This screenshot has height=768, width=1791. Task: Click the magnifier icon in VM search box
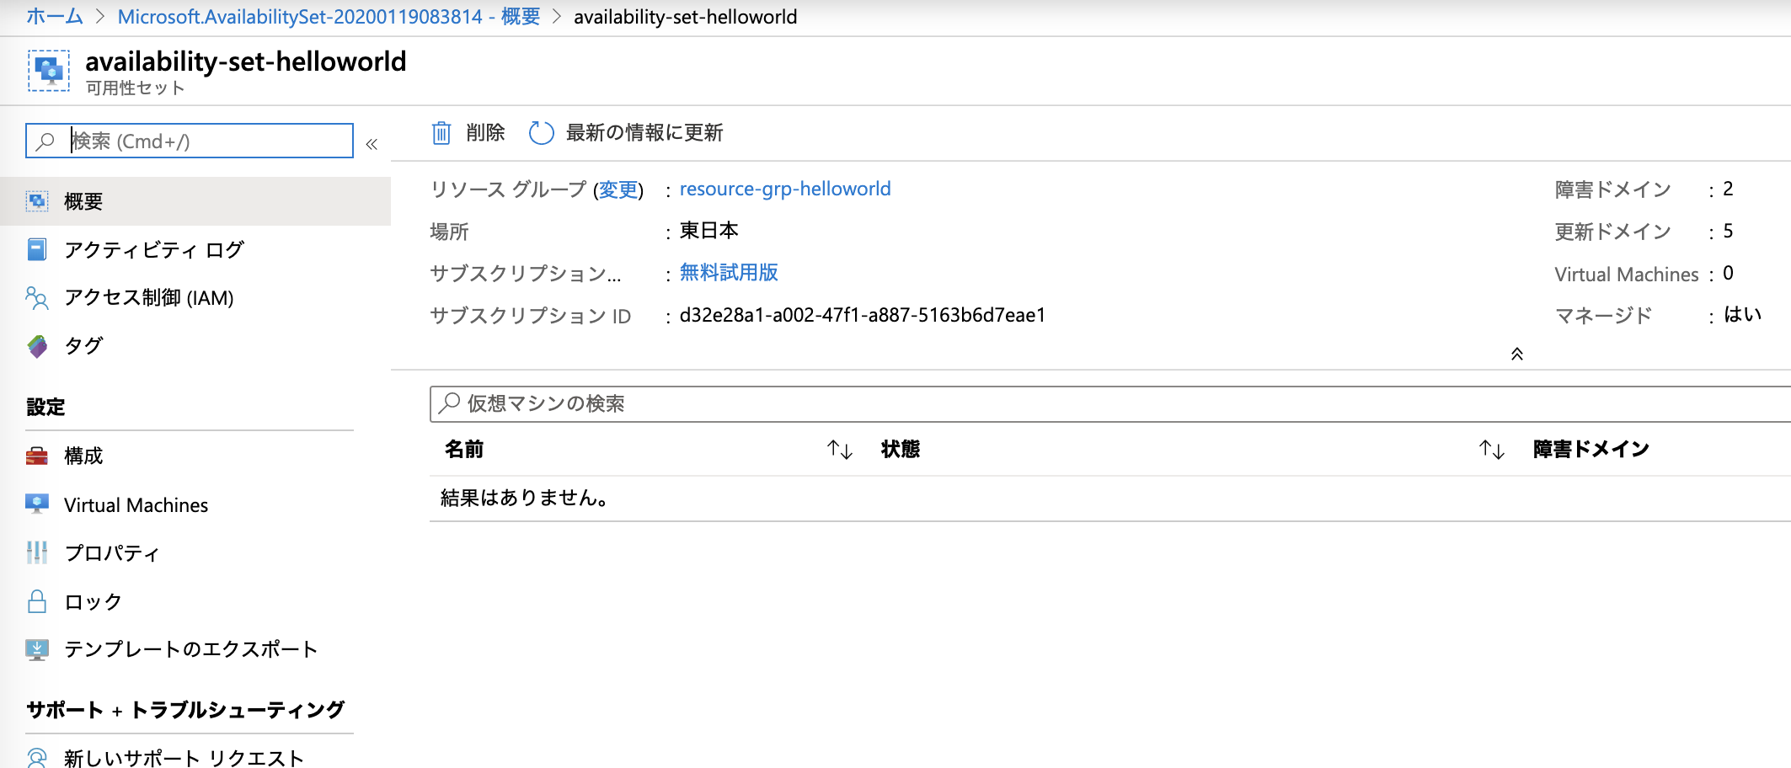click(450, 403)
